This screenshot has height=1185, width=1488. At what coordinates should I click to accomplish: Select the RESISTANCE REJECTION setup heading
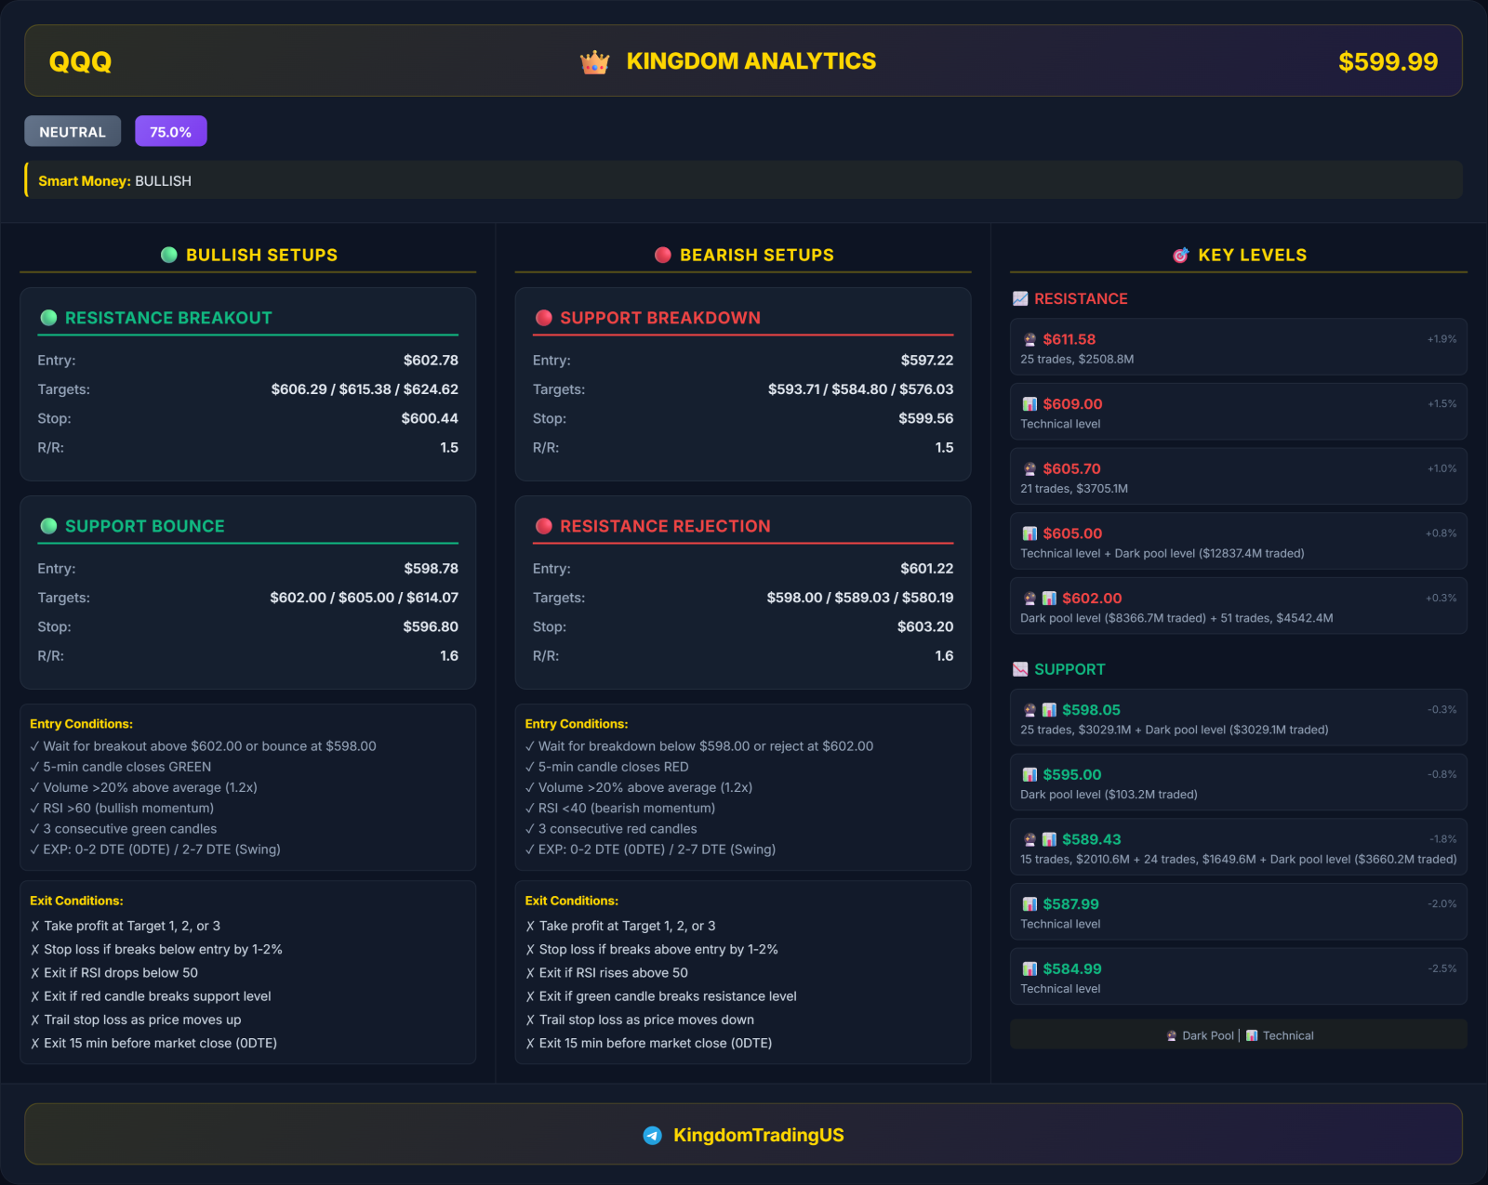point(665,526)
